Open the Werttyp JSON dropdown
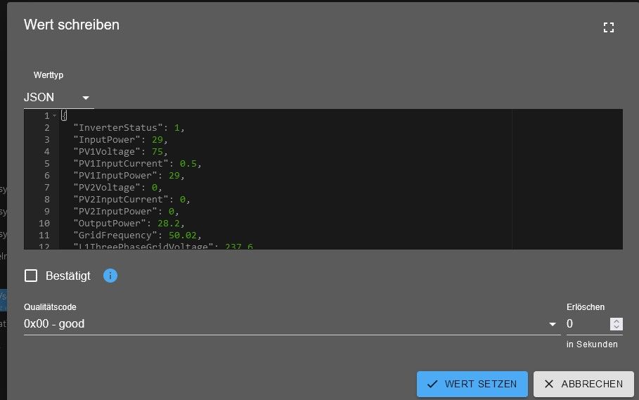Viewport: 639px width, 400px height. pyautogui.click(x=58, y=98)
